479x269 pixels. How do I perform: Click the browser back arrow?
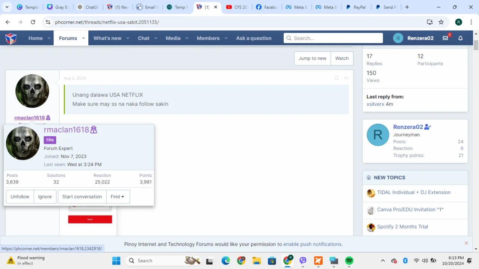coord(8,22)
